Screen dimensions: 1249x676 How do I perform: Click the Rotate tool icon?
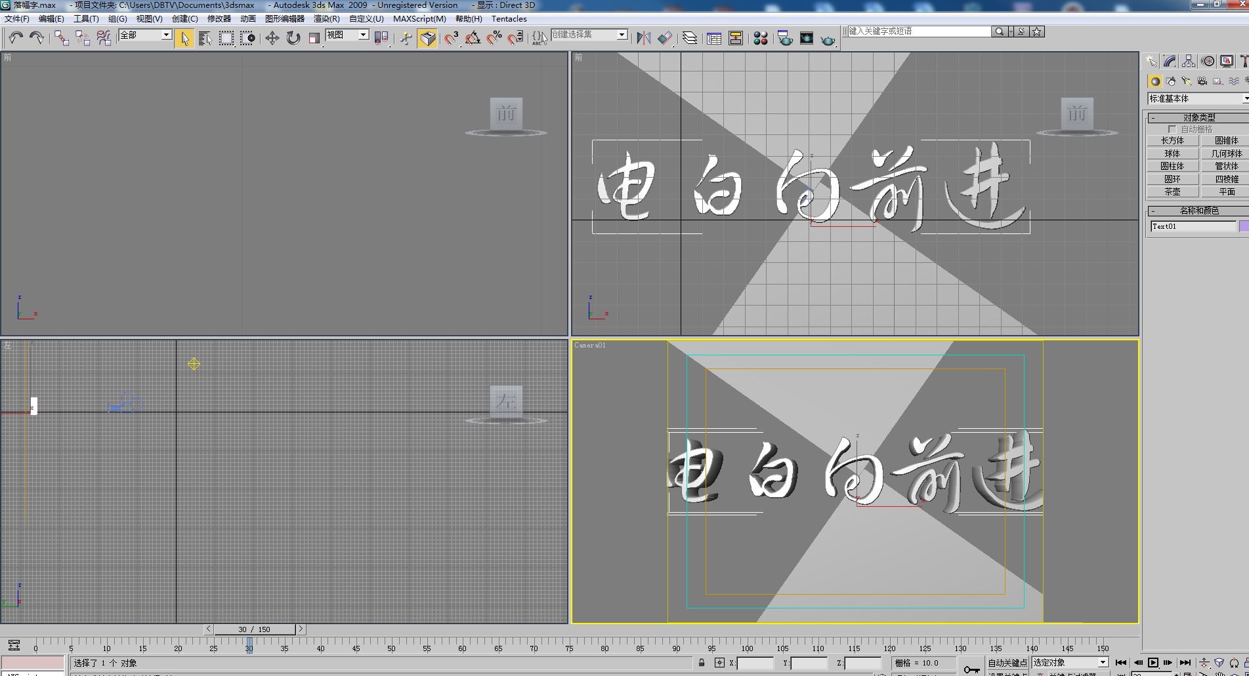click(x=293, y=39)
